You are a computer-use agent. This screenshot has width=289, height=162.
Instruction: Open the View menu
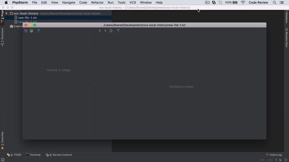pyautogui.click(x=54, y=3)
